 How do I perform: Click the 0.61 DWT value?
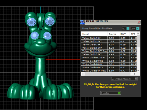(123, 41)
